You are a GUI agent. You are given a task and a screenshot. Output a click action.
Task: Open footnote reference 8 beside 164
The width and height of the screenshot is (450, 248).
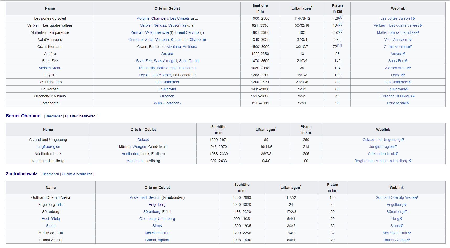click(x=340, y=24)
